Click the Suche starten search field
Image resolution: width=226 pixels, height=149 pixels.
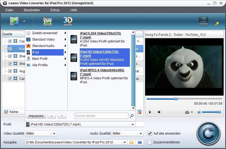101,116
